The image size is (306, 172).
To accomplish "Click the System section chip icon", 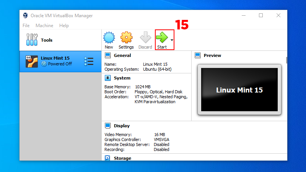I will [108, 78].
